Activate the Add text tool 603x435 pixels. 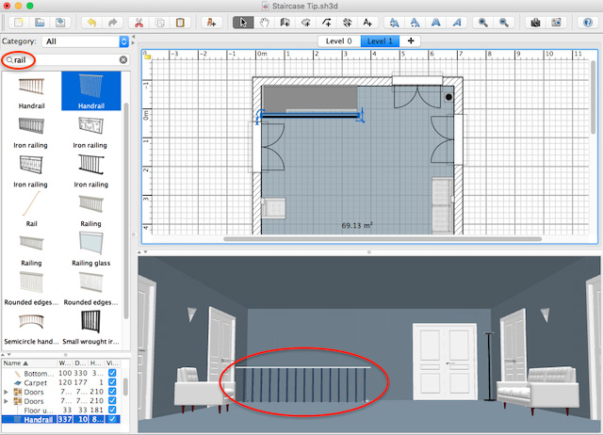tap(367, 22)
